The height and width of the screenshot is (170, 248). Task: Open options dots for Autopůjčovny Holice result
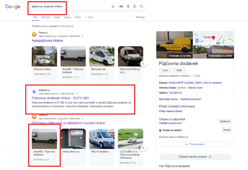(82, 36)
